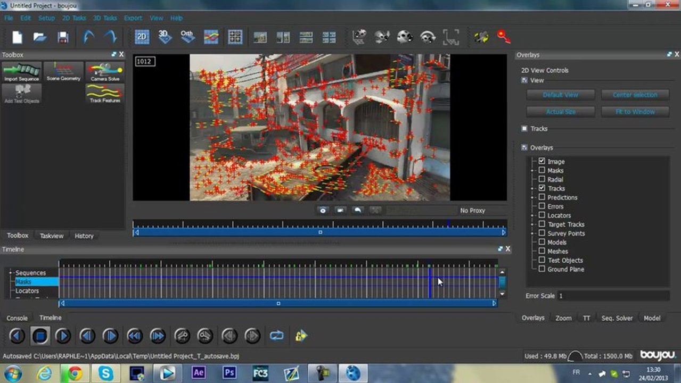Disable the Tracks overlay checkbox

[541, 188]
